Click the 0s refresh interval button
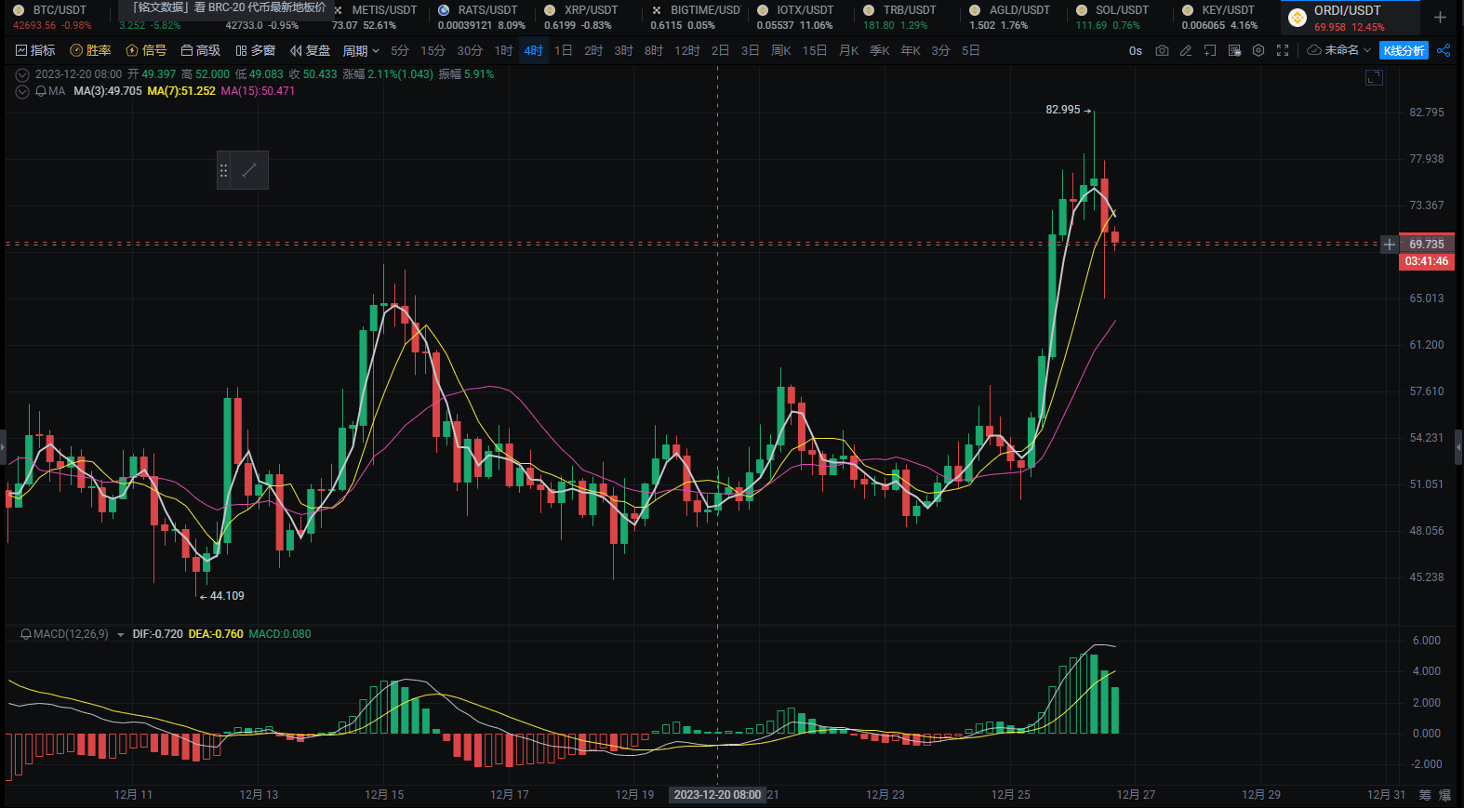 pyautogui.click(x=1136, y=50)
